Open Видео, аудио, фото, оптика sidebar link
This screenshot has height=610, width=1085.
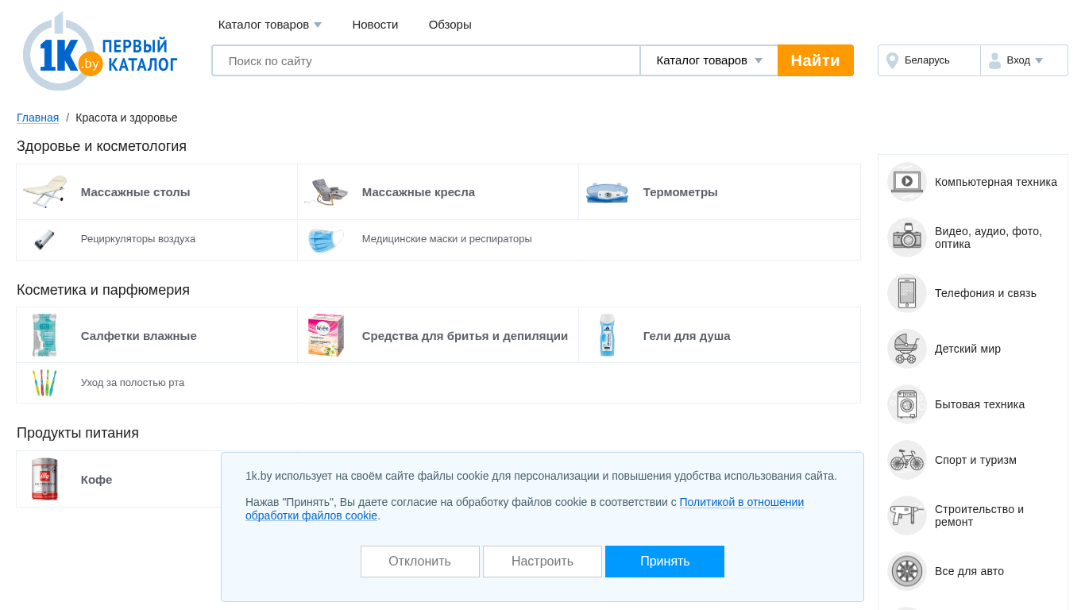click(x=988, y=237)
